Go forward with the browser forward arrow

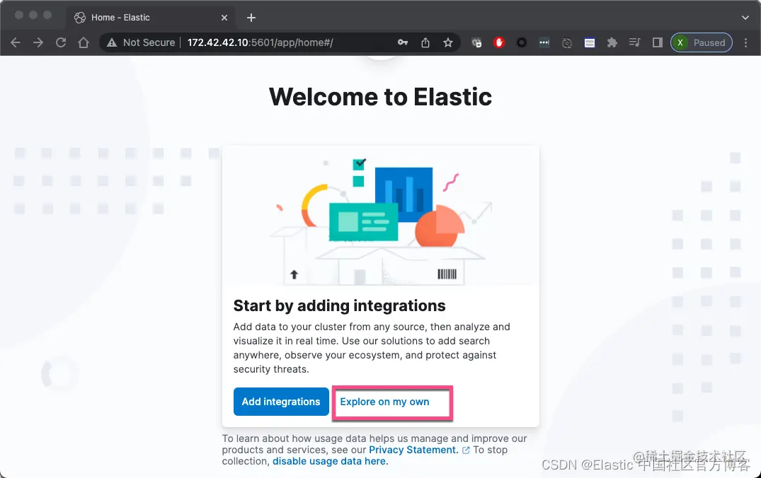[x=38, y=42]
